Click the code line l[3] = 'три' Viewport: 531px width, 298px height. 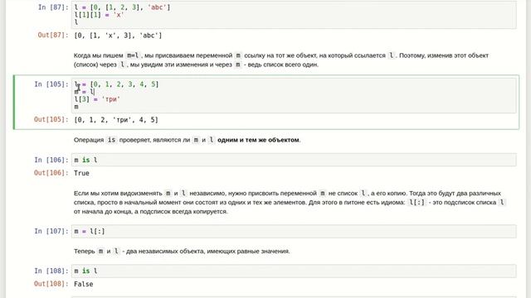tap(97, 99)
